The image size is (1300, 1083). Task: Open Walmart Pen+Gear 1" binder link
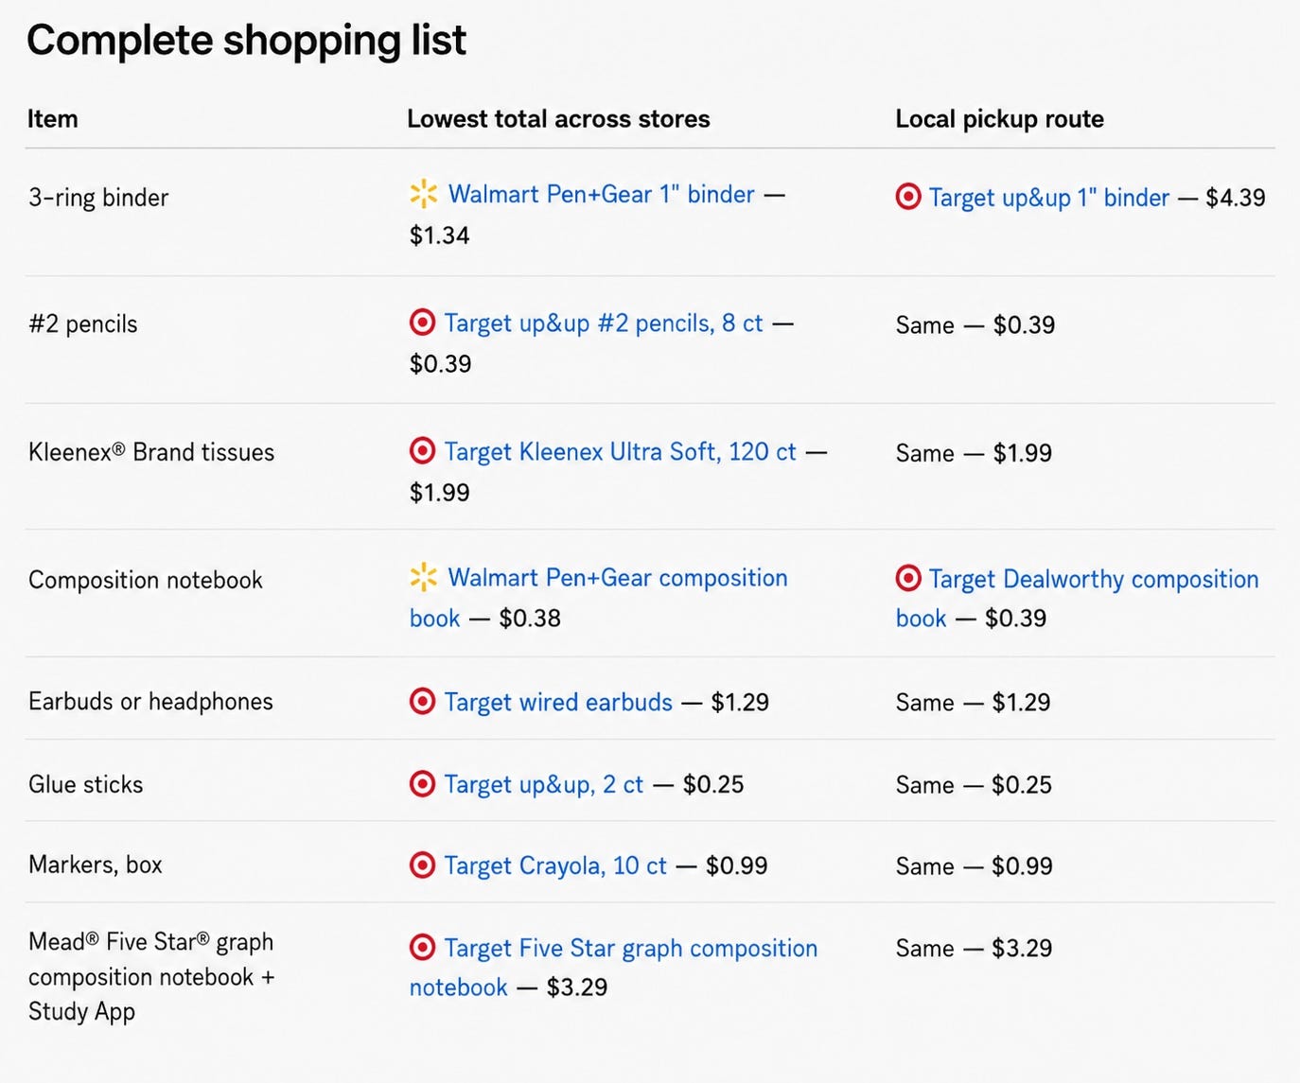(x=601, y=194)
